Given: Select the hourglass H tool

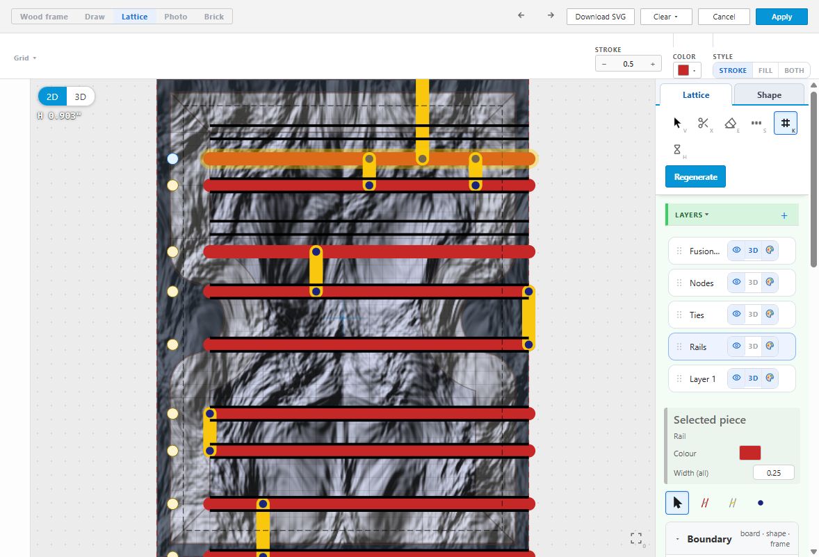Looking at the screenshot, I should [x=677, y=150].
